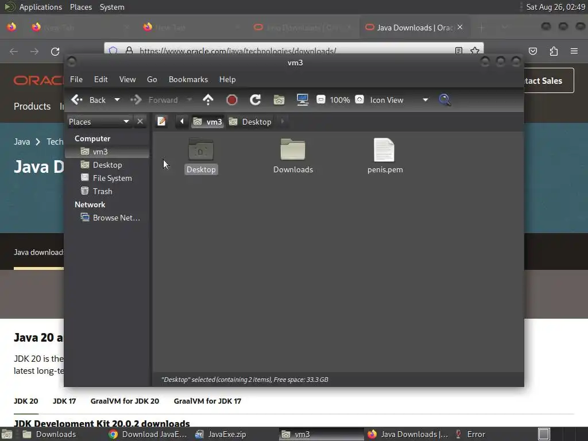This screenshot has width=588, height=441.
Task: Open the Applications menu in top panel
Action: 41,7
